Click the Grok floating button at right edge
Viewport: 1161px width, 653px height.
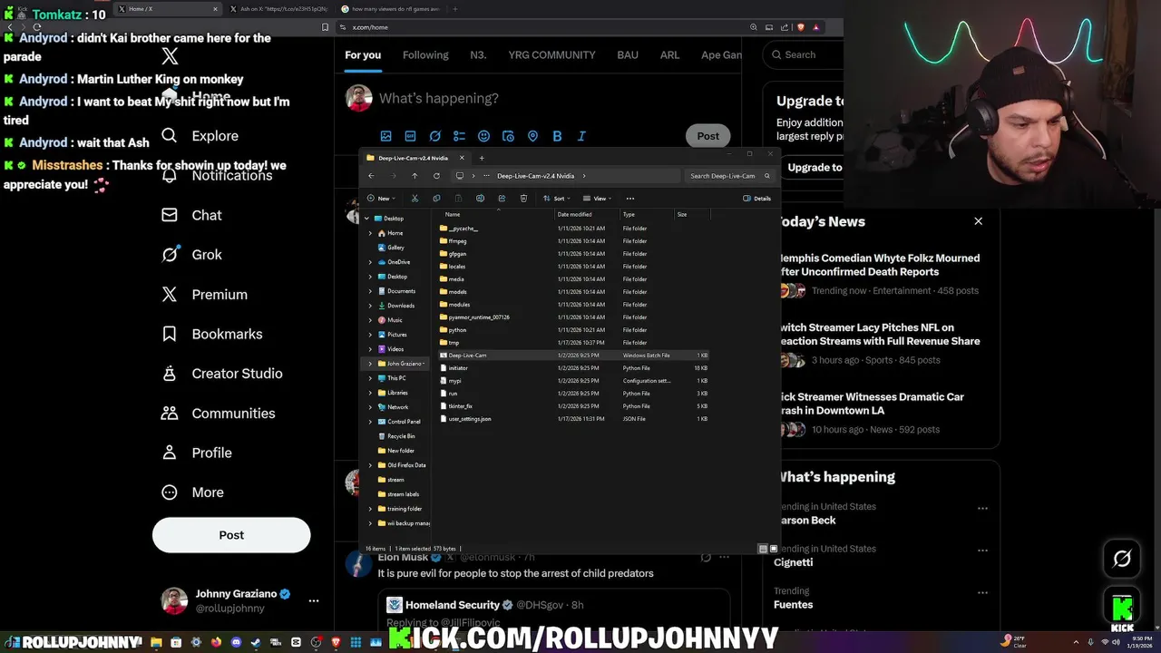tap(1122, 559)
